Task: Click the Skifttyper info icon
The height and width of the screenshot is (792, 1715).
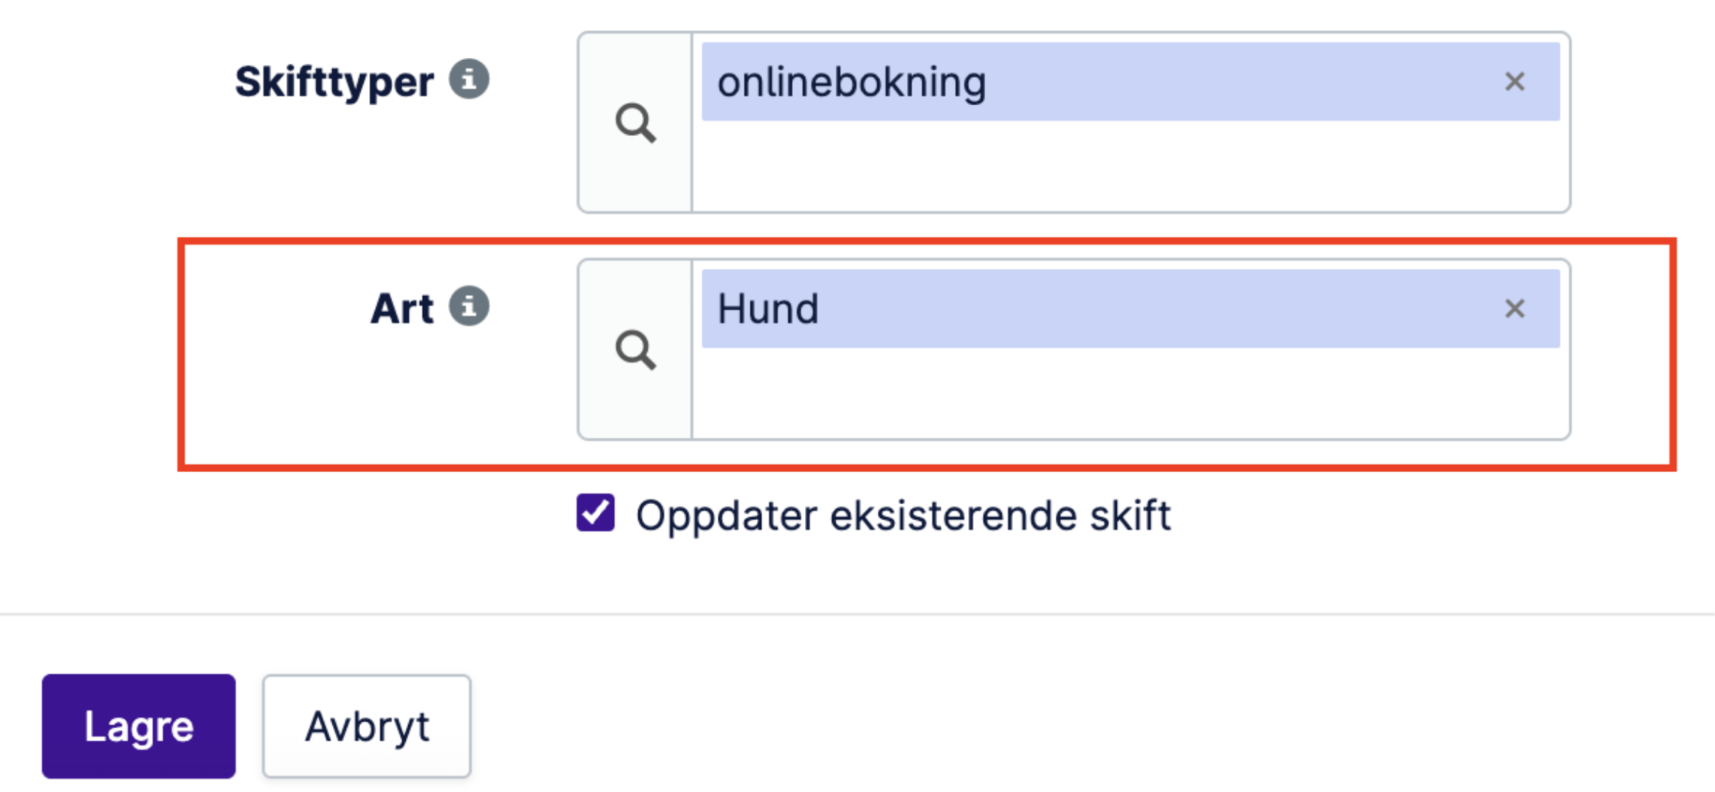Action: (469, 79)
